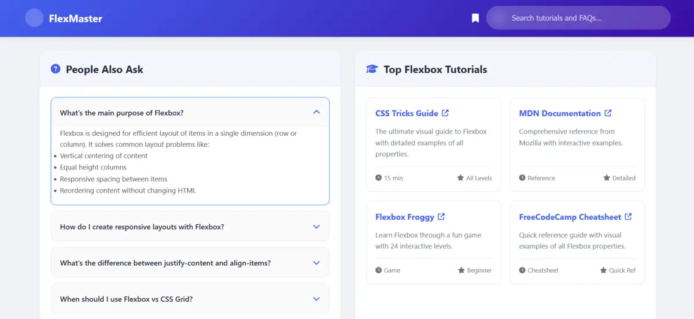Viewport: 694px width, 319px height.
Task: Click the star icon beside All Levels
Action: click(x=460, y=178)
